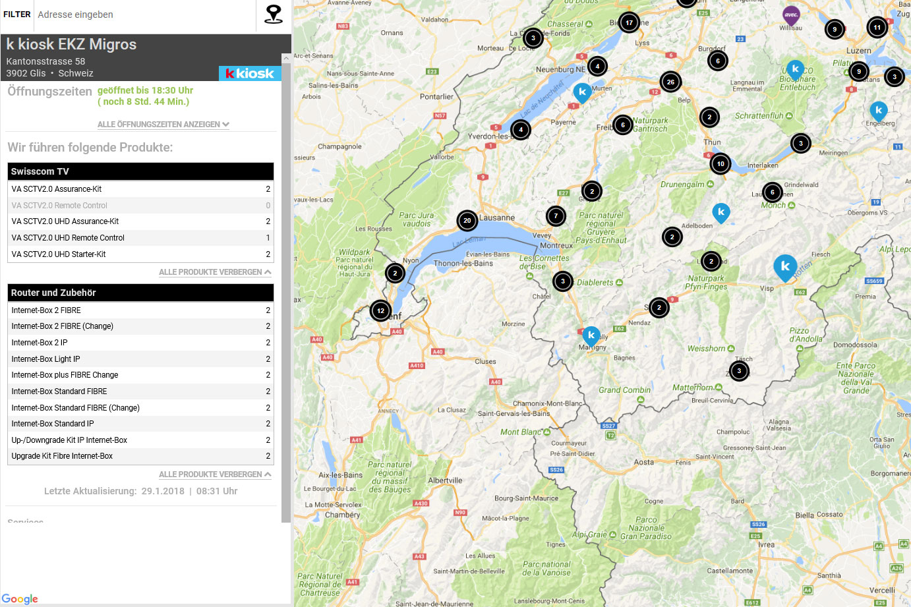The width and height of the screenshot is (911, 607).
Task: Open cluster marker 11 at Luzern
Action: tap(877, 28)
